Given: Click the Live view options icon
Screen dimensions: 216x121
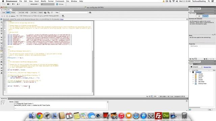Looking at the screenshot, I should [x=63, y=16].
